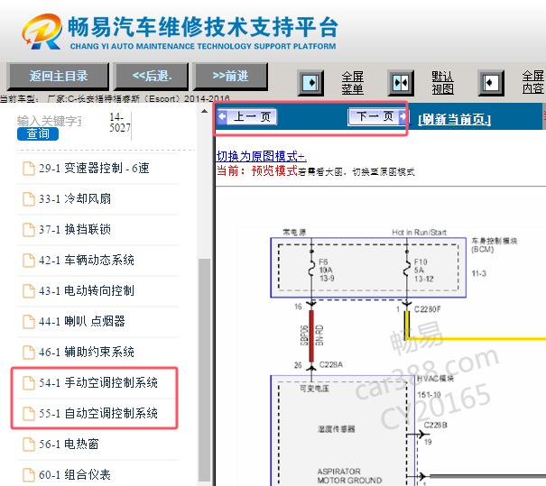Viewport: 546px width, 486px height.
Task: Select the 全屏内容 label
Action: pyautogui.click(x=532, y=83)
